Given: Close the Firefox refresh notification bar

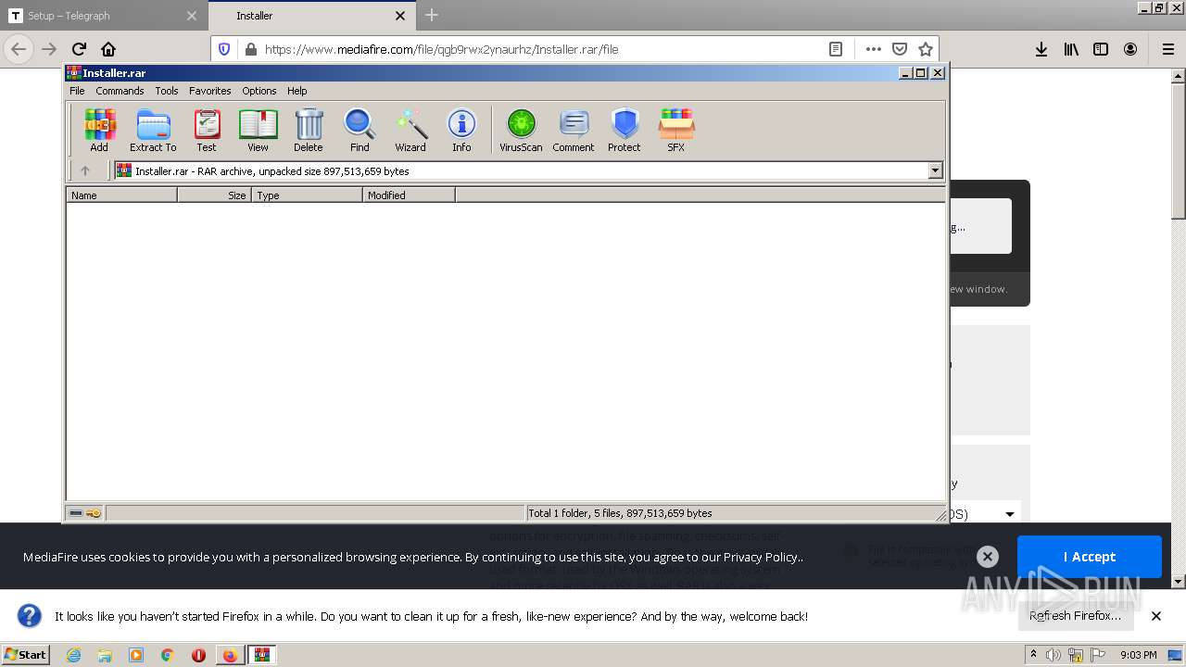Looking at the screenshot, I should [x=1156, y=616].
